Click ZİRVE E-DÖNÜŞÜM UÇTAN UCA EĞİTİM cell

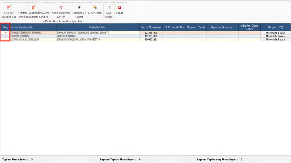coord(98,40)
